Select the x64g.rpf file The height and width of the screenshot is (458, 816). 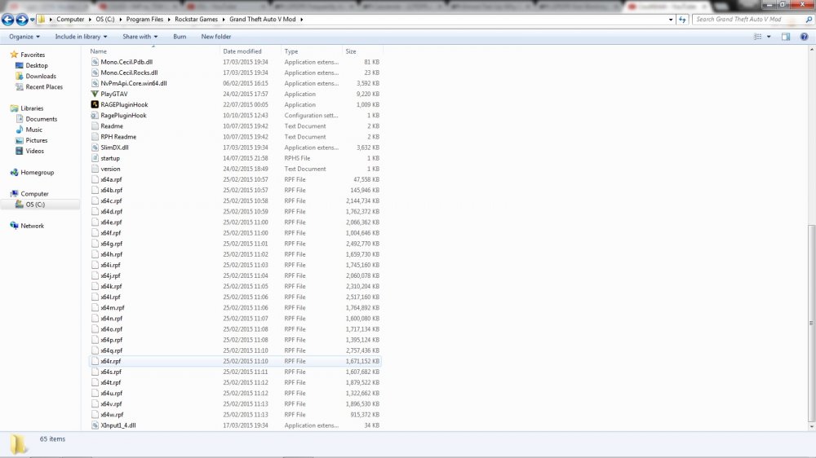(x=111, y=244)
